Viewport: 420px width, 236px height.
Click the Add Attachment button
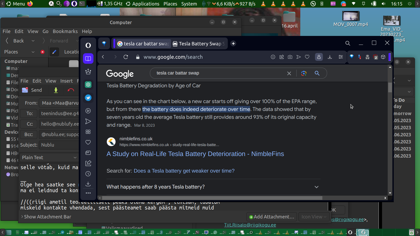tap(271, 217)
